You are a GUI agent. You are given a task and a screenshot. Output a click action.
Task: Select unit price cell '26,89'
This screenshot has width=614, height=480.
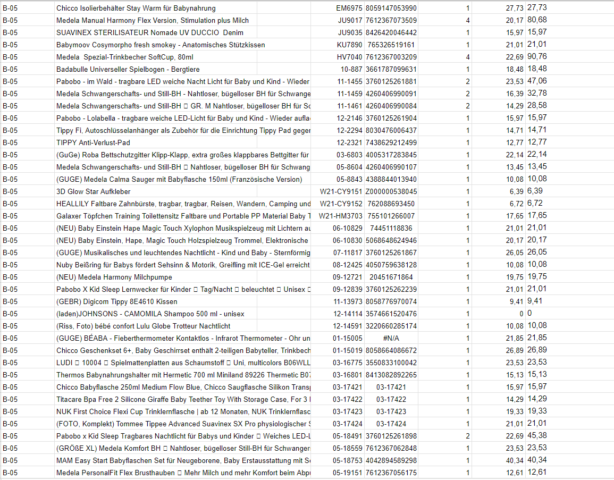click(x=498, y=350)
